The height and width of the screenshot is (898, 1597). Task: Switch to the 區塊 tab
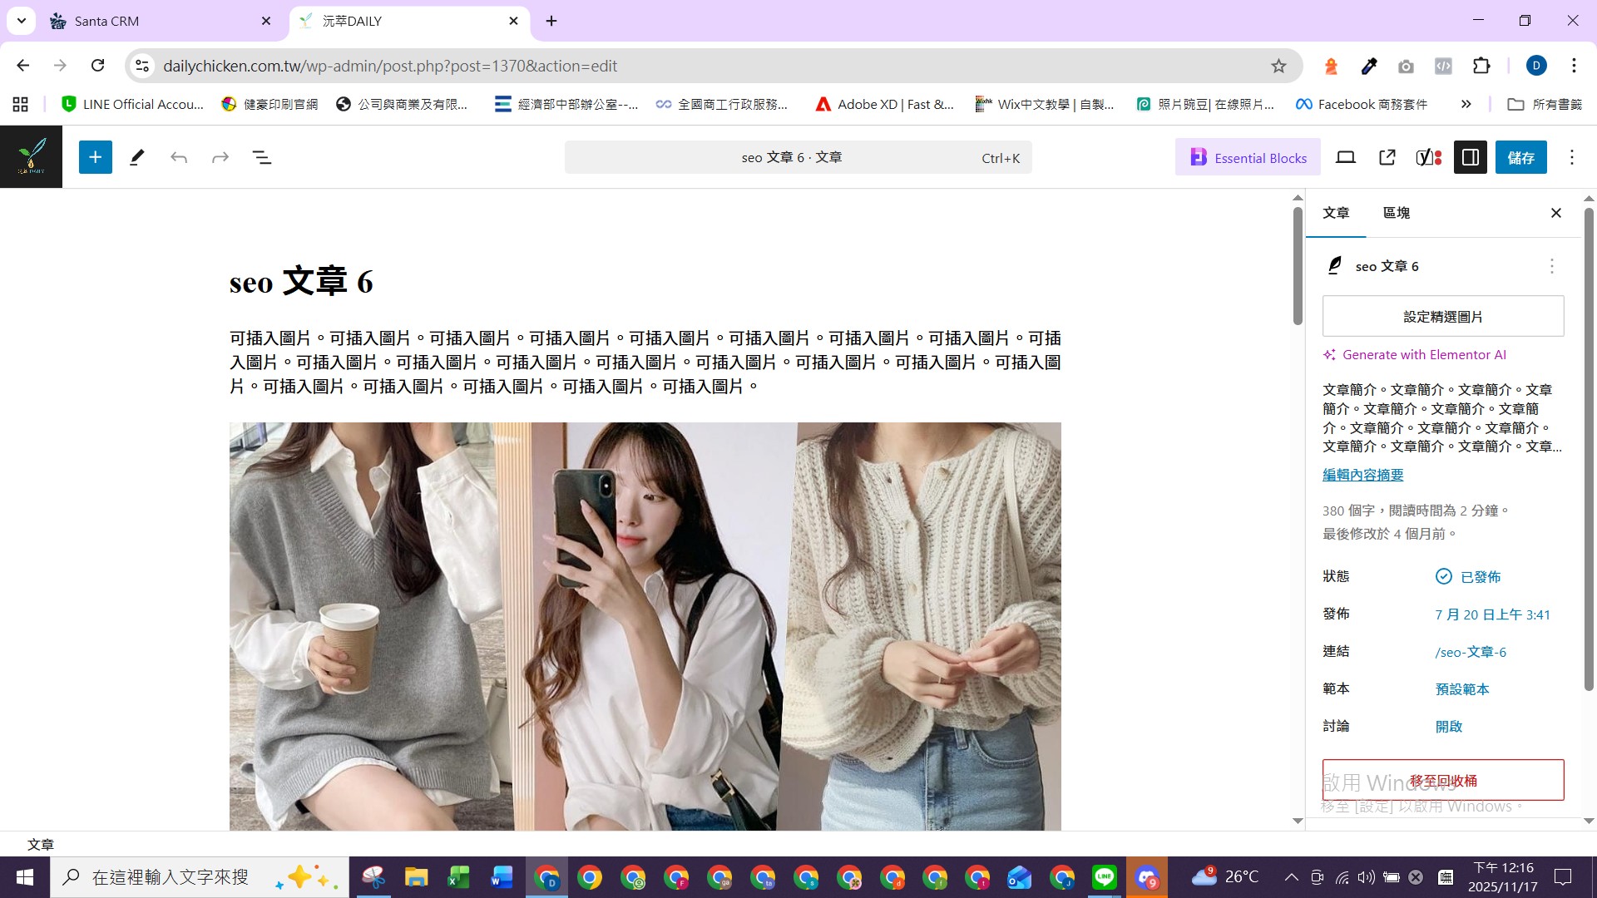point(1396,213)
